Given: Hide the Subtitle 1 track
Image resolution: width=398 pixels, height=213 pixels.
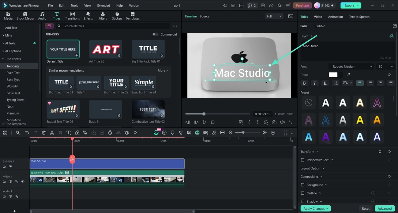Looking at the screenshot, I should [10, 166].
